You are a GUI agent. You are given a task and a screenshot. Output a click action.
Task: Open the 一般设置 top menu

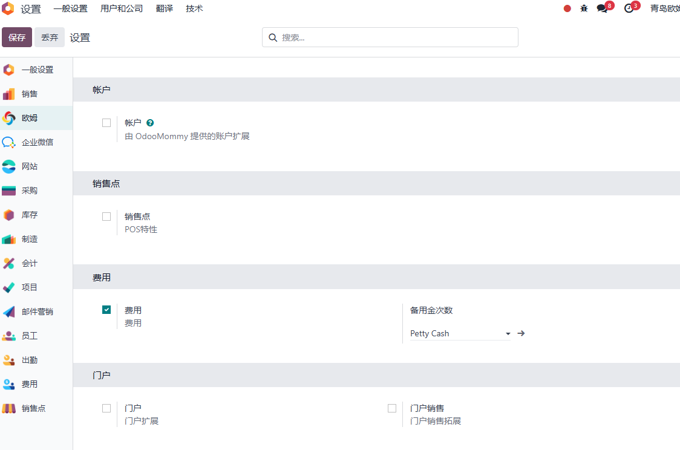coord(70,8)
